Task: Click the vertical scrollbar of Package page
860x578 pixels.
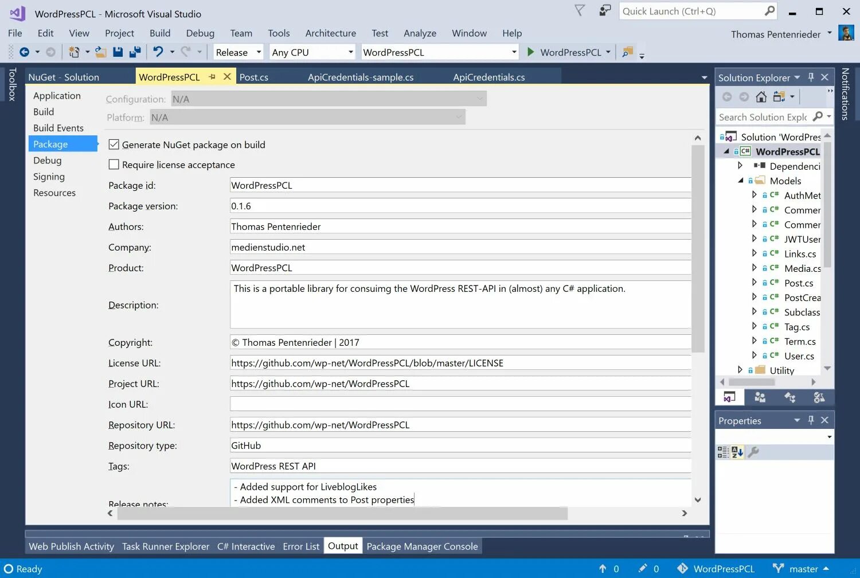Action: (698, 248)
